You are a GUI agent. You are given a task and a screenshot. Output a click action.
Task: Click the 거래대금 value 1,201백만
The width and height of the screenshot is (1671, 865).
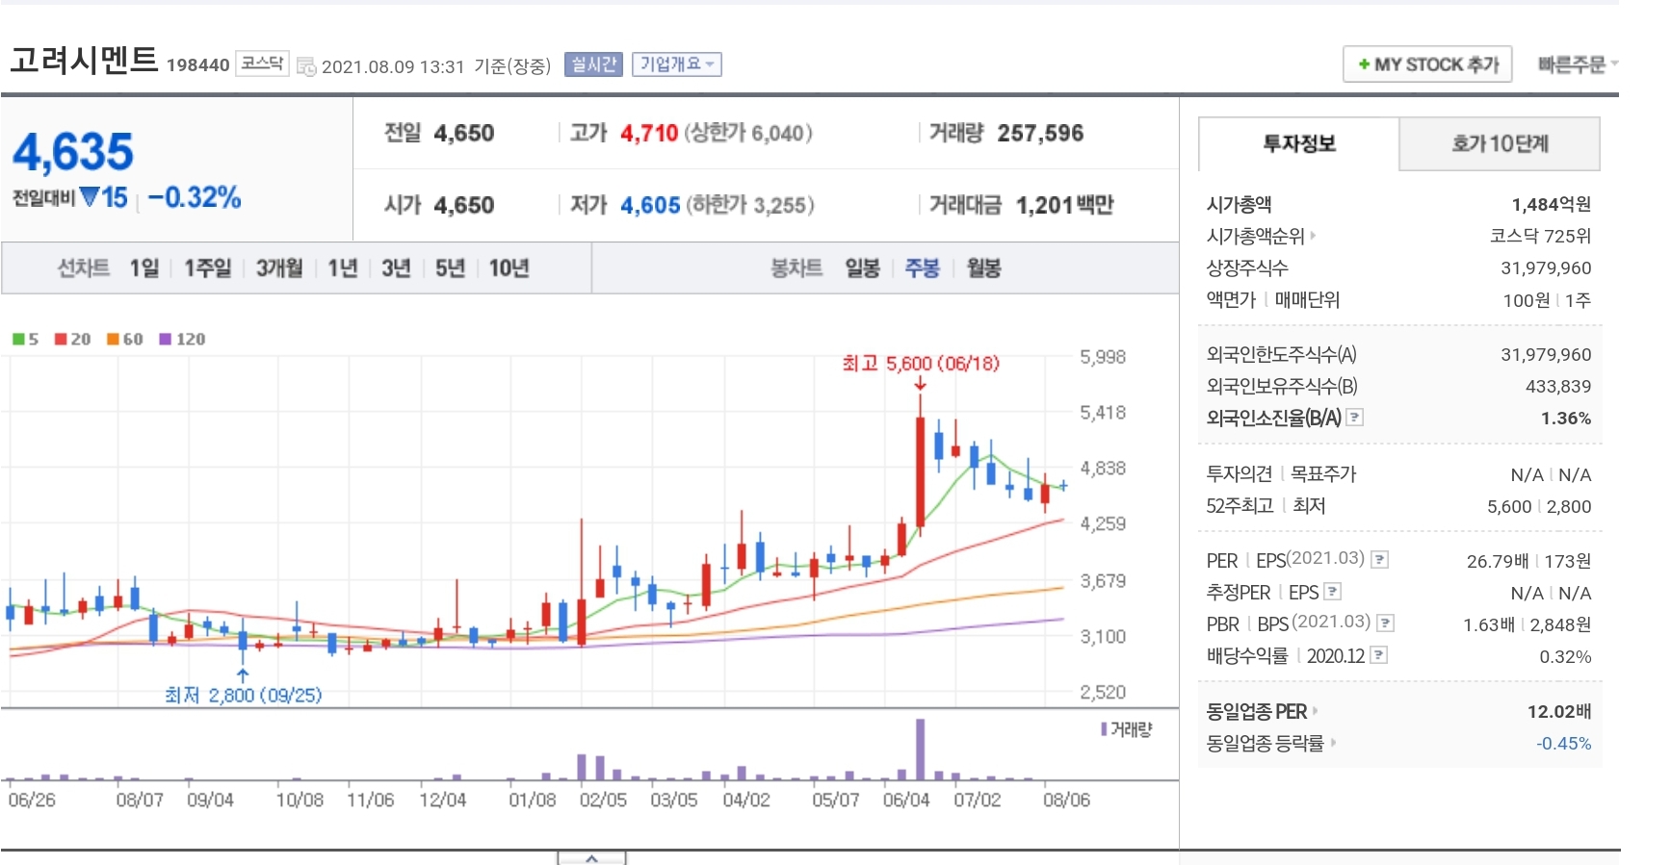coord(1064,205)
